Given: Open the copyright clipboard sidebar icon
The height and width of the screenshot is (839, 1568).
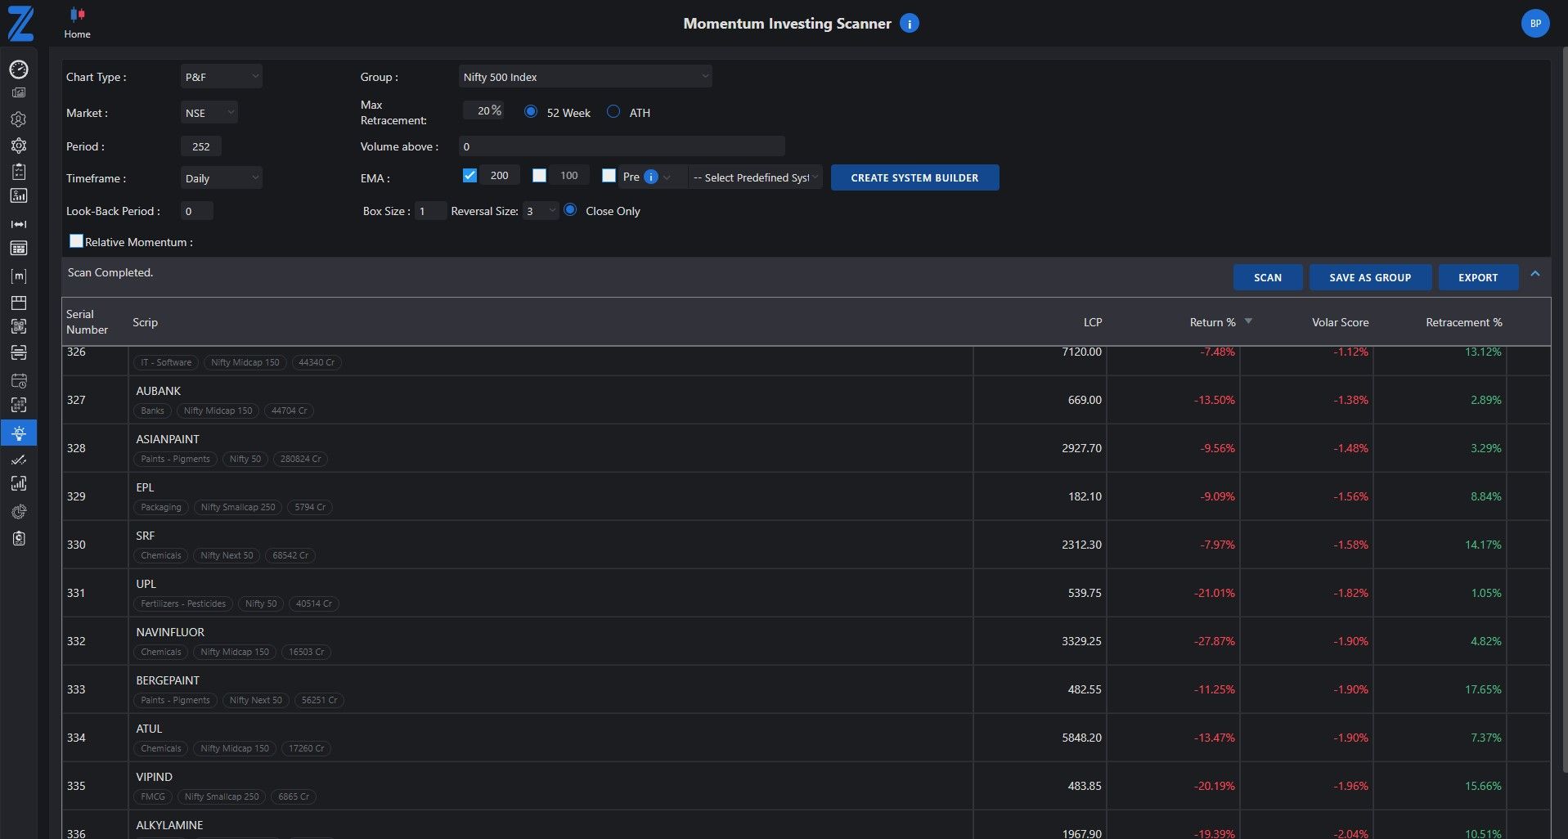Looking at the screenshot, I should coord(19,538).
